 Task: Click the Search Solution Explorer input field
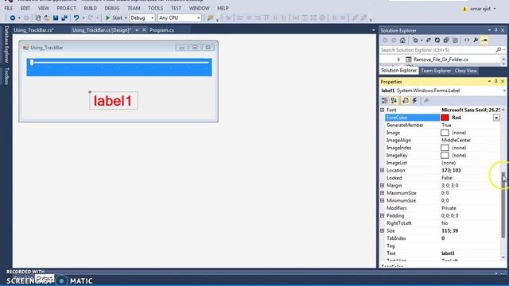(x=437, y=50)
